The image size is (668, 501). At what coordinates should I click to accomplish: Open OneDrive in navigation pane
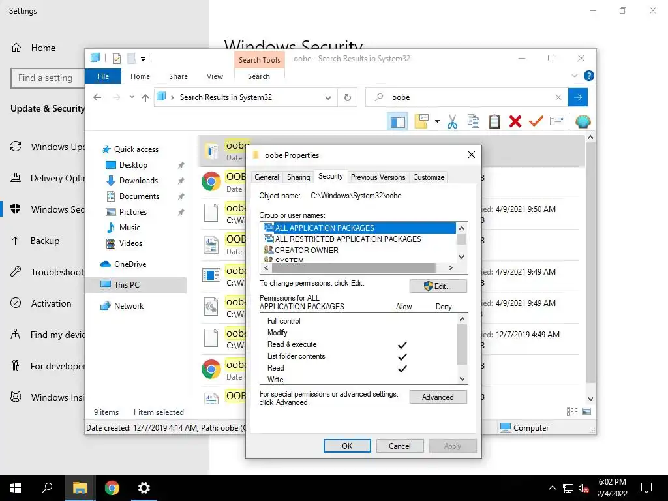point(130,264)
